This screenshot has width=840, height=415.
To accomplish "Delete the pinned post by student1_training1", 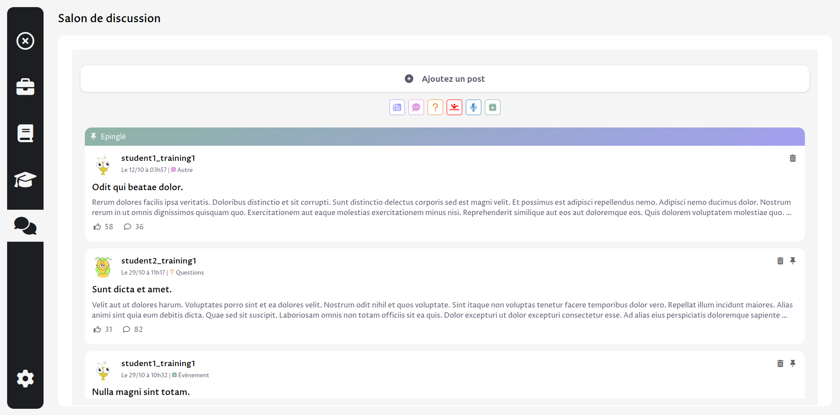I will (x=793, y=158).
